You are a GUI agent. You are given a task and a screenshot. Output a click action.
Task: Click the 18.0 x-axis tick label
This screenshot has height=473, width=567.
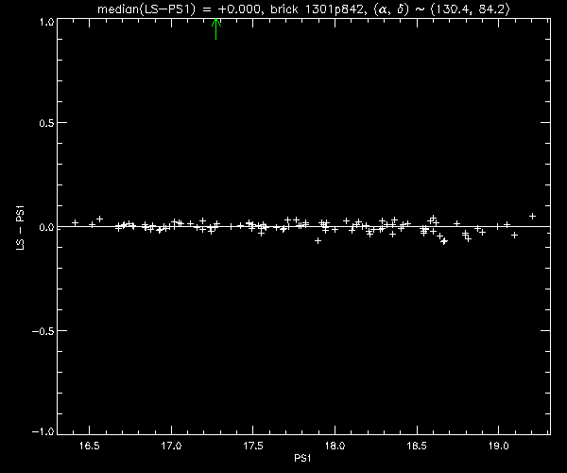click(x=335, y=446)
